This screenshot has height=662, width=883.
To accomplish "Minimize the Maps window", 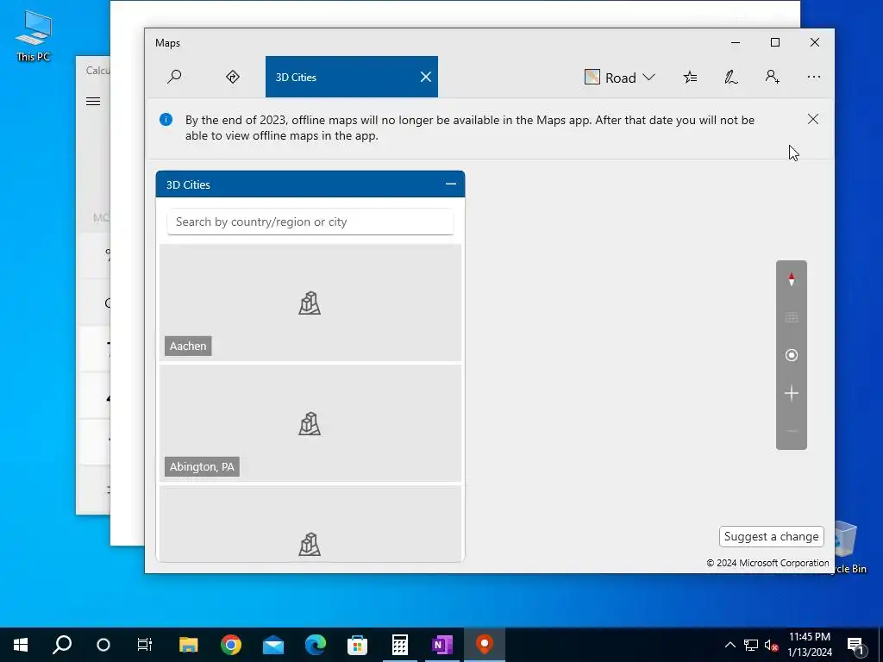I will coord(736,42).
